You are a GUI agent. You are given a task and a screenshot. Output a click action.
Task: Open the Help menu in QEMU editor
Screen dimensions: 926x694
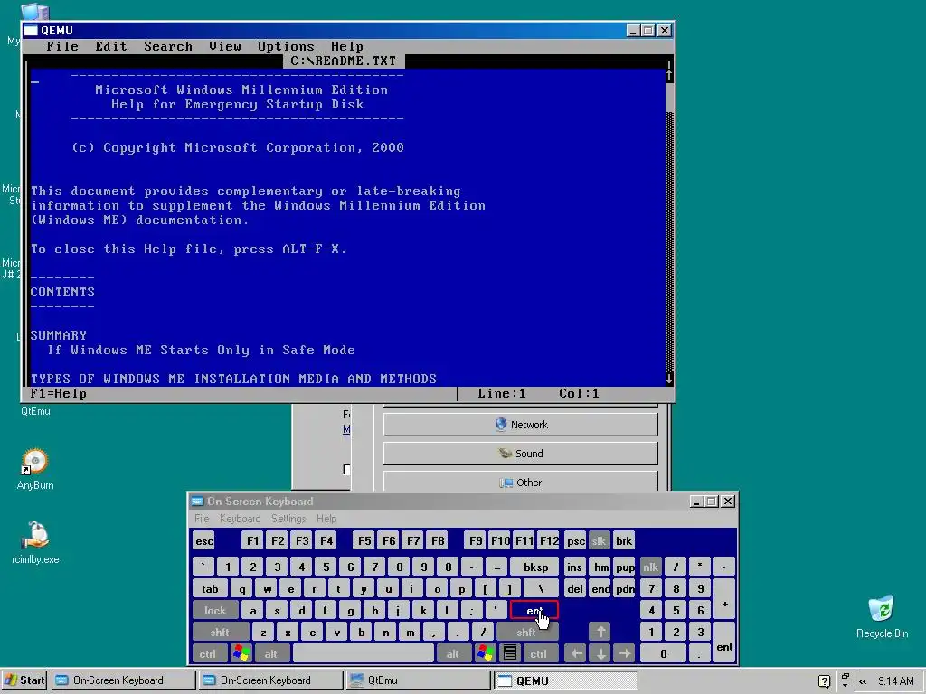click(346, 47)
